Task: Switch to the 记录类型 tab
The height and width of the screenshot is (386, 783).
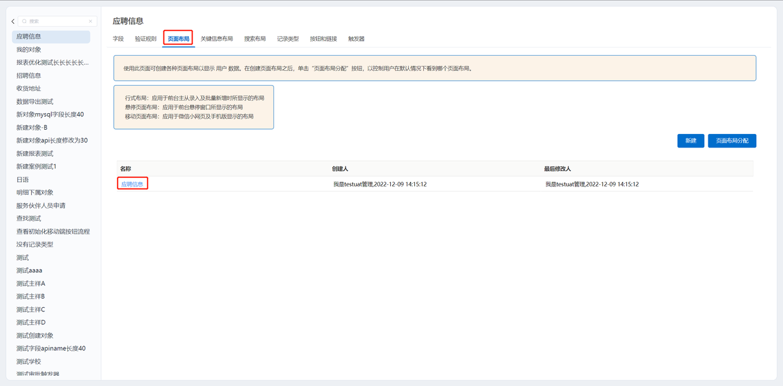Action: [288, 39]
